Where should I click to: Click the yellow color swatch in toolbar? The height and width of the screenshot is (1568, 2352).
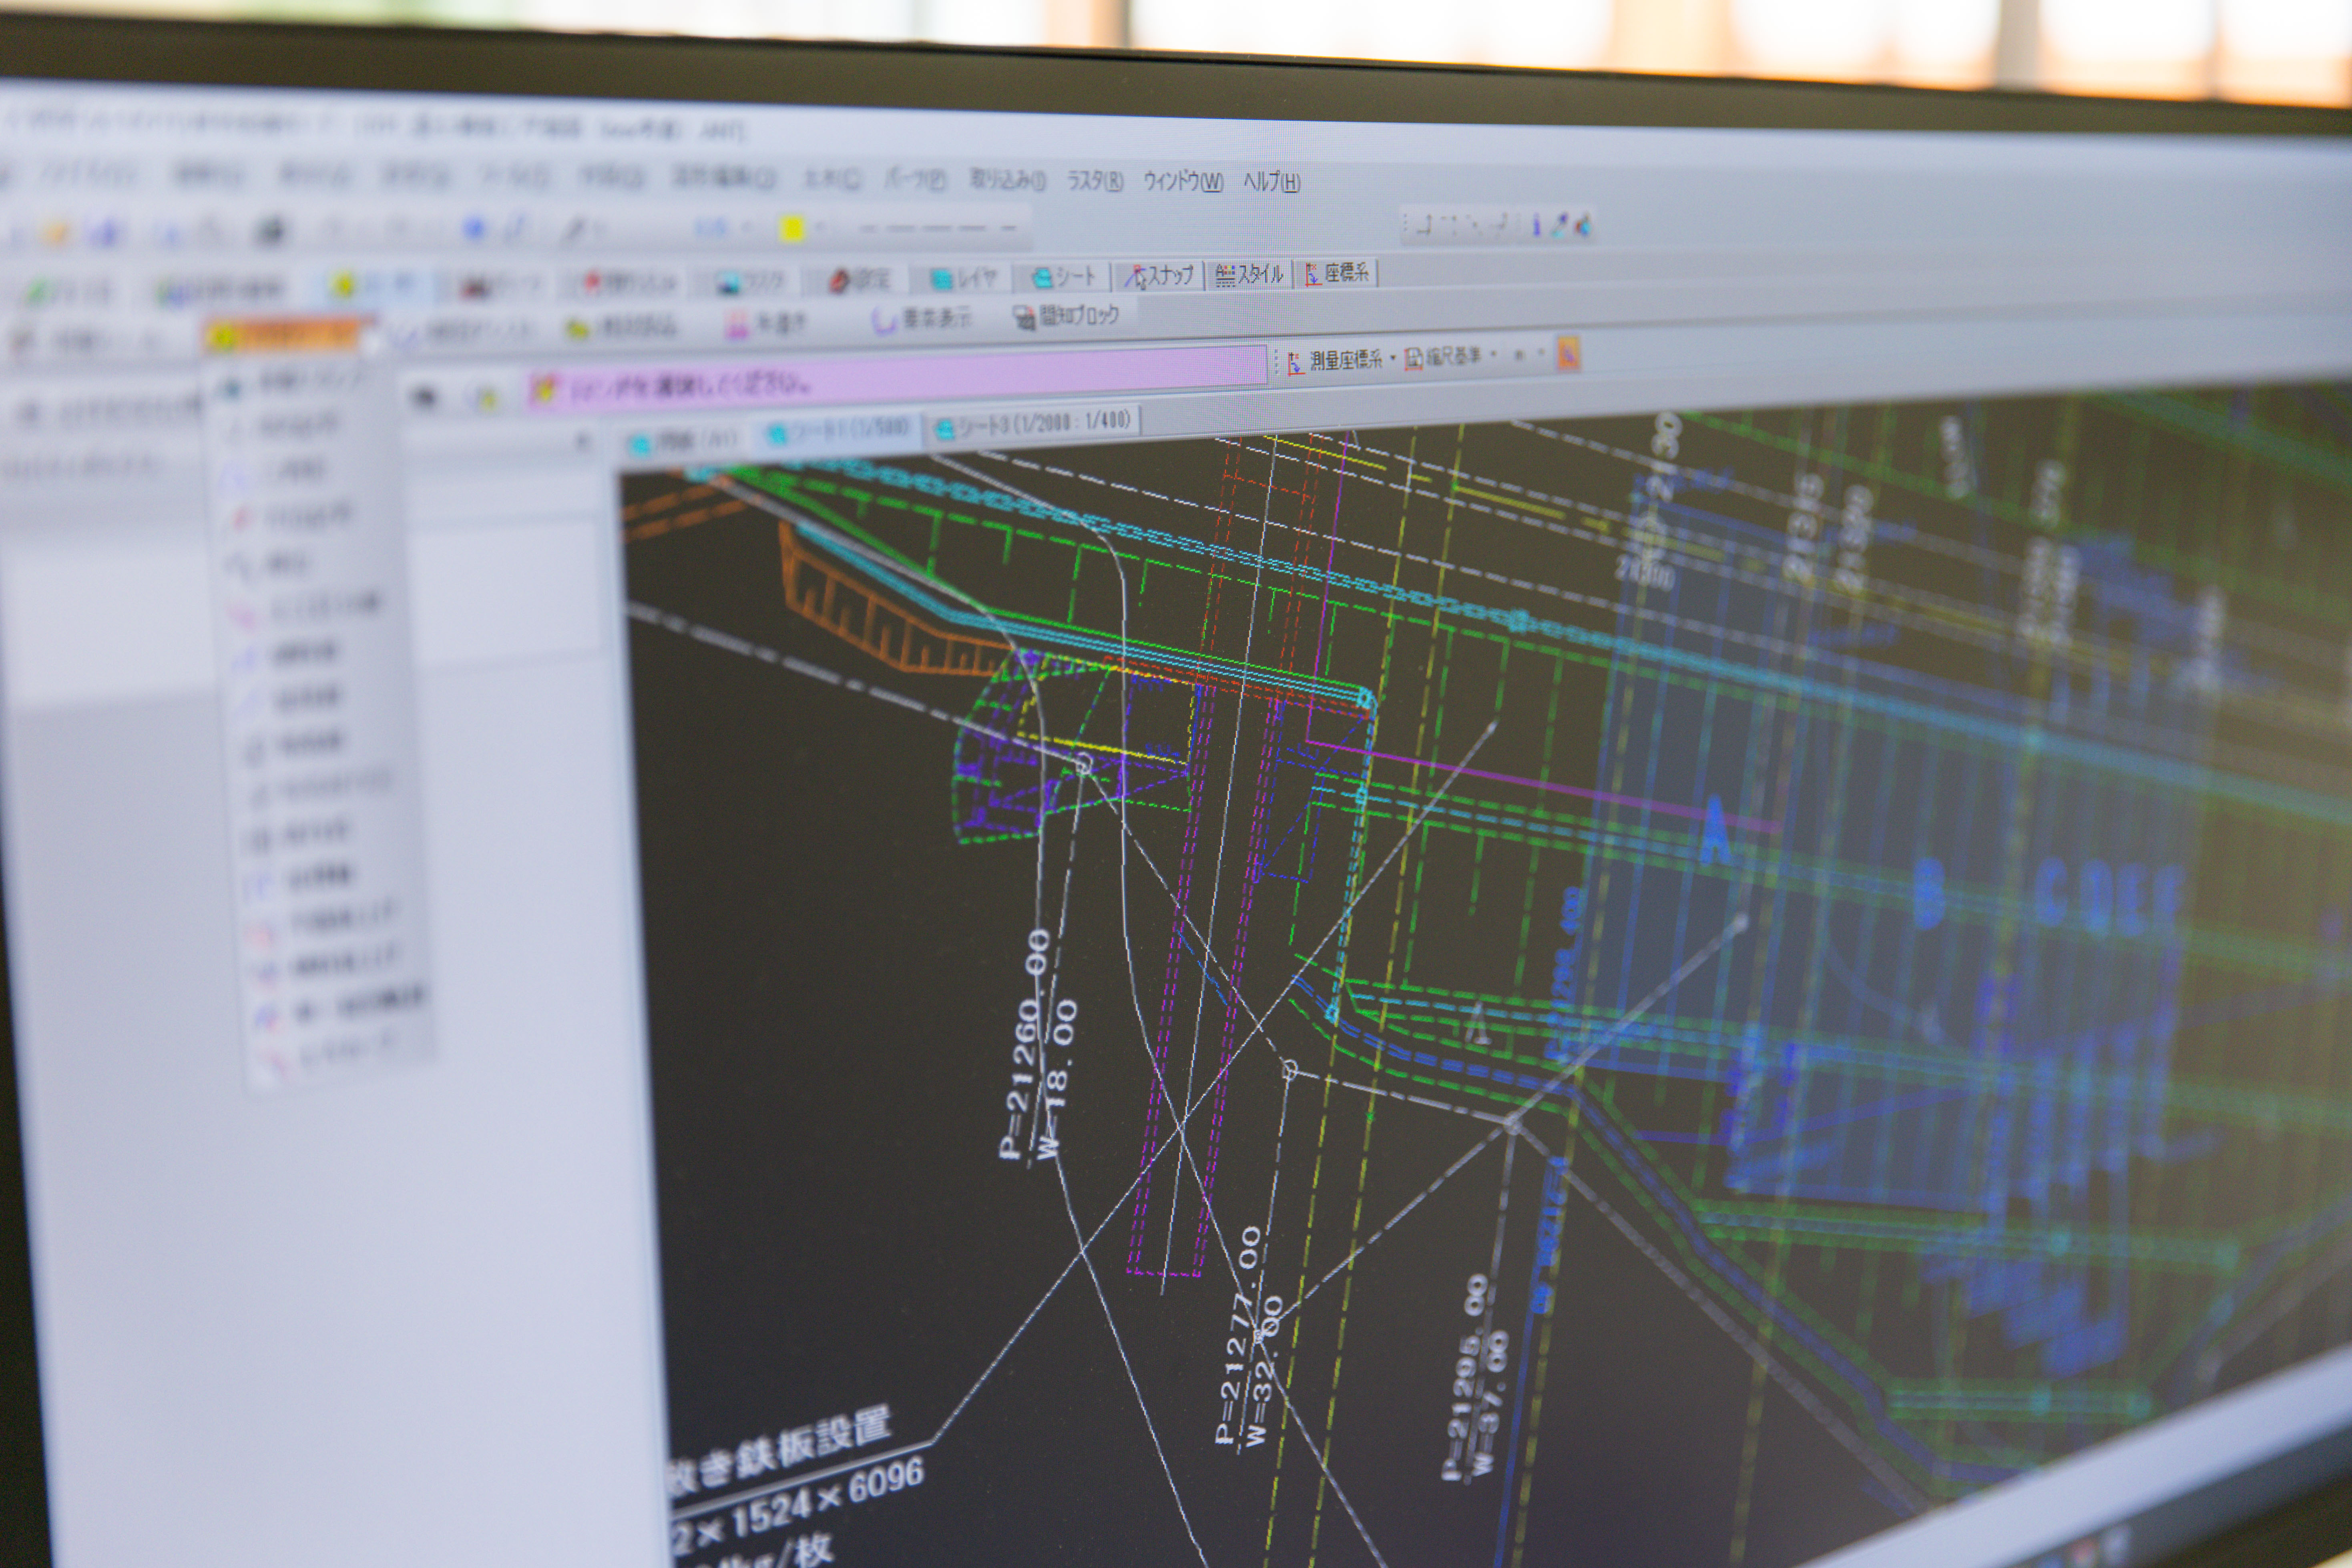pos(792,229)
